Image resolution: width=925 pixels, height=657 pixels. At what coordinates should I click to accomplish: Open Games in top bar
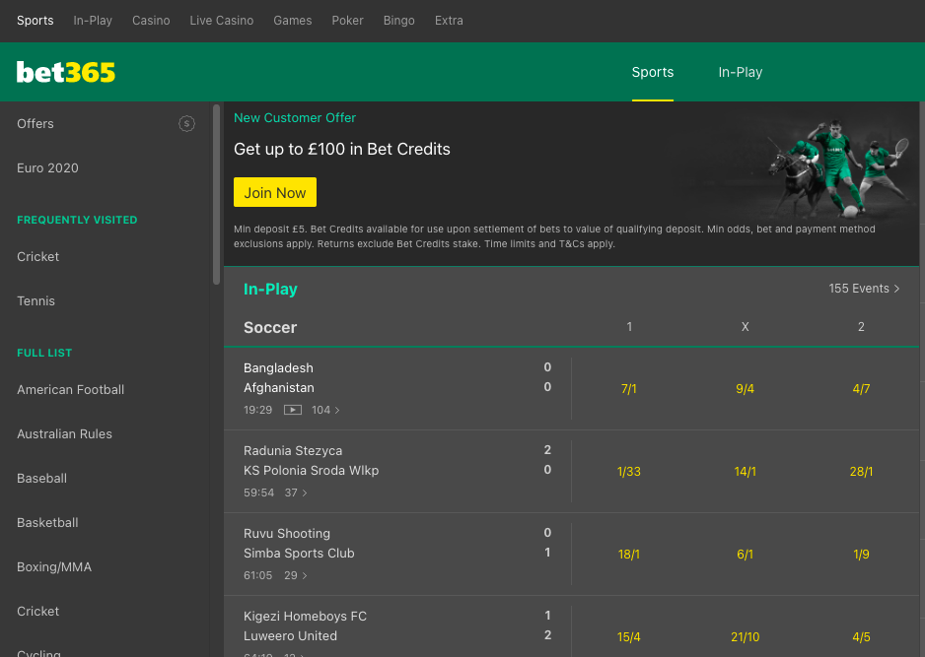pyautogui.click(x=293, y=21)
